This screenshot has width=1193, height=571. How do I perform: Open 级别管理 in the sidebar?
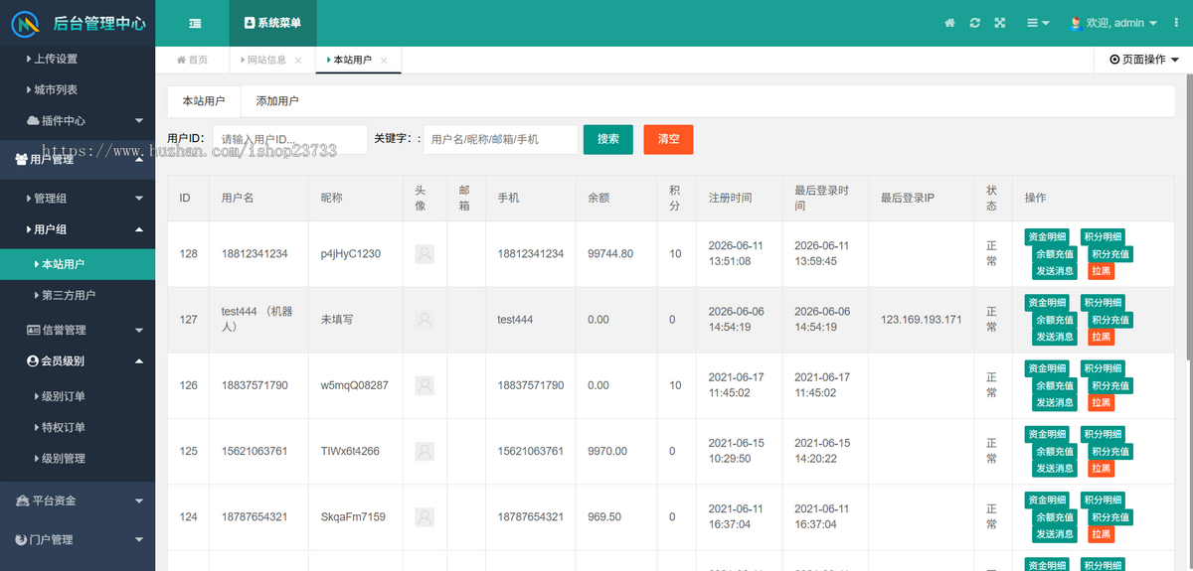pos(78,458)
